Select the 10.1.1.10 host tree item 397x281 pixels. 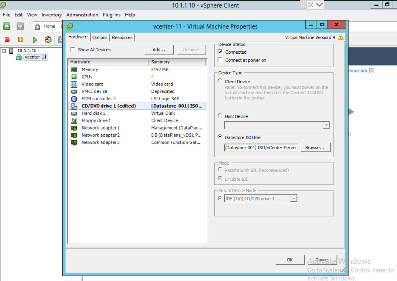click(x=27, y=50)
